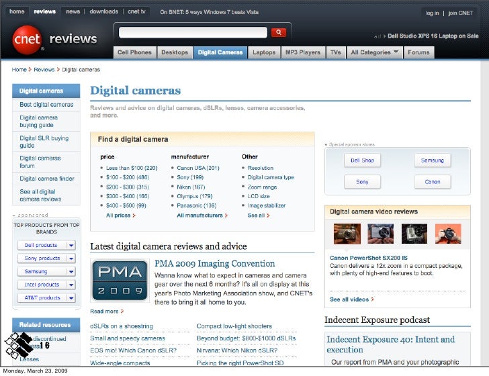The image size is (489, 376).
Task: Switch to the MP3 Players tab
Action: point(303,52)
